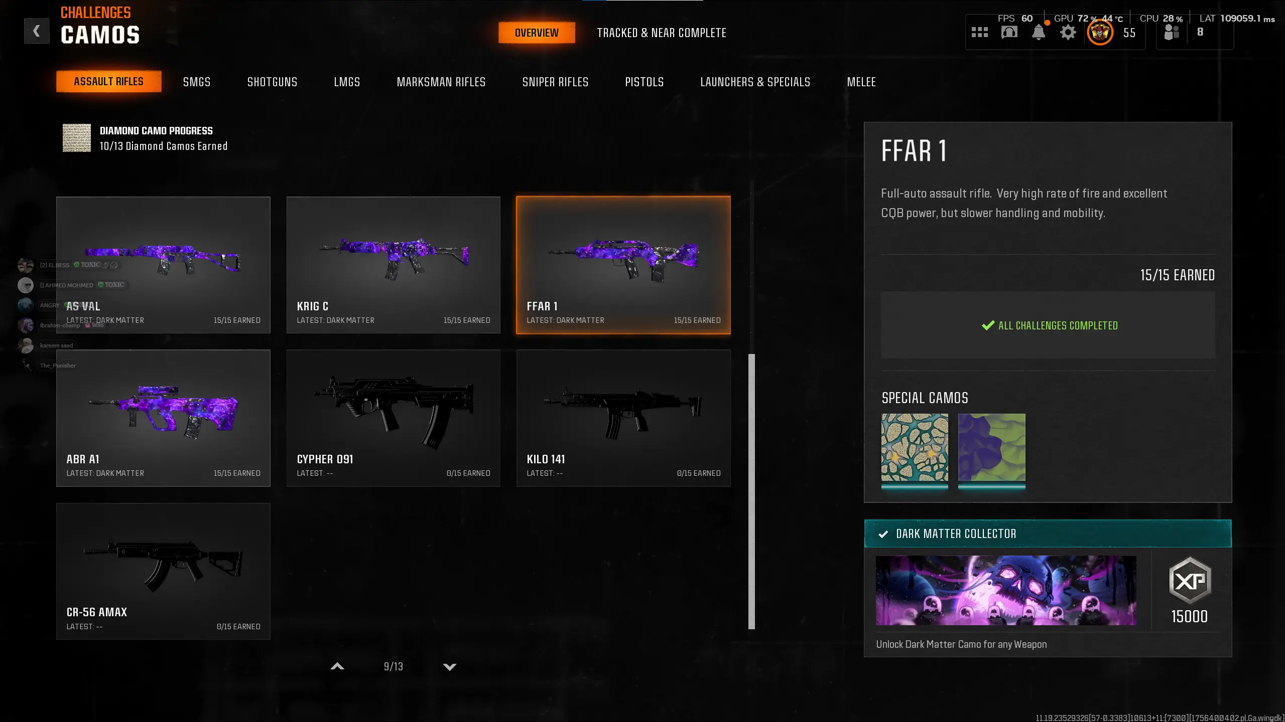Screen dimensions: 1285x722
Task: Open Tracked & Near Complete view
Action: click(x=662, y=33)
